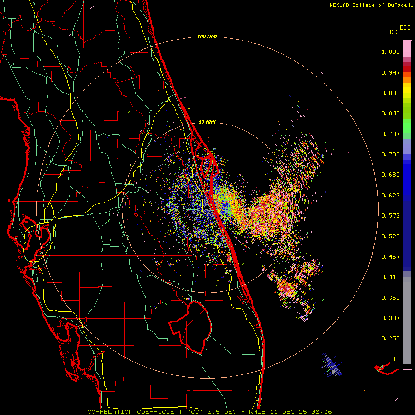Select the 0.840 legend value

click(391, 113)
